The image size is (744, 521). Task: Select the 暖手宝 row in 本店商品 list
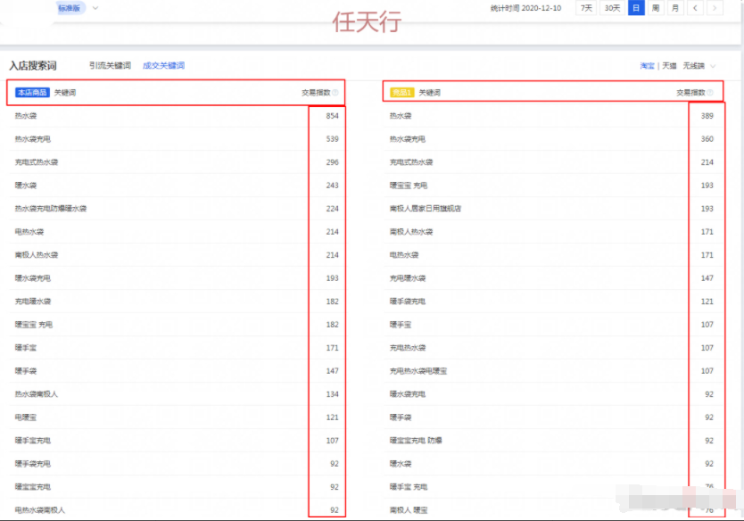click(176, 348)
